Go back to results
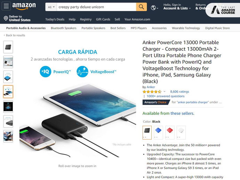This screenshot has height=180, width=240. tap(15, 35)
